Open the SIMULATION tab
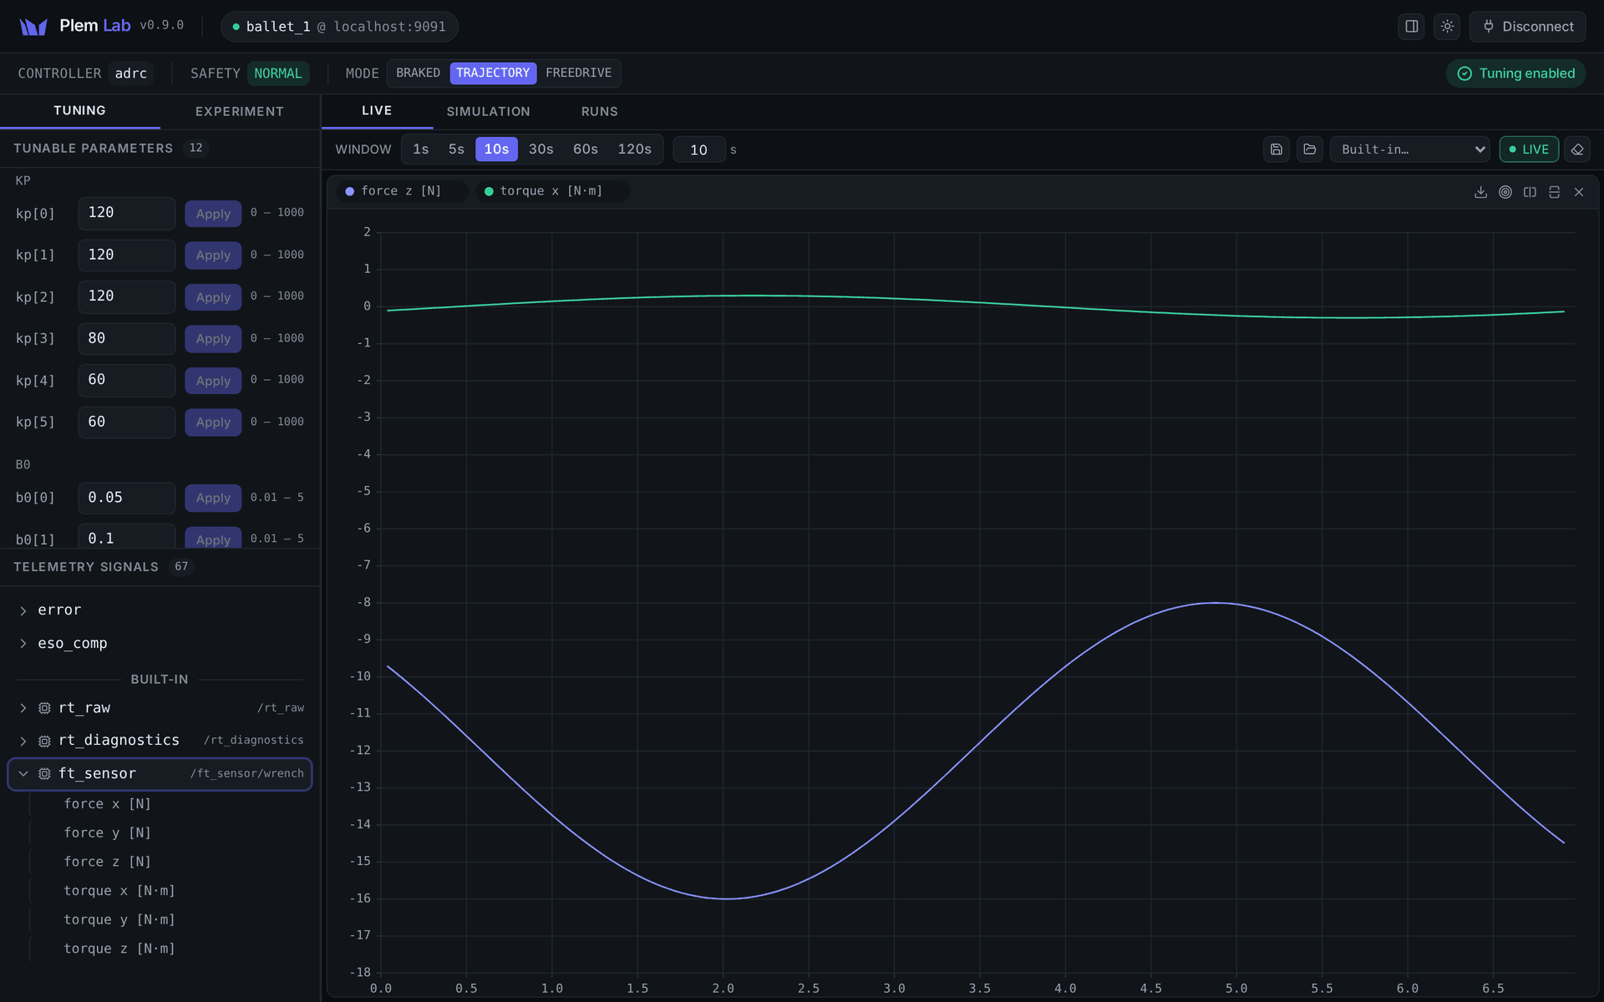The height and width of the screenshot is (1002, 1604). click(488, 112)
